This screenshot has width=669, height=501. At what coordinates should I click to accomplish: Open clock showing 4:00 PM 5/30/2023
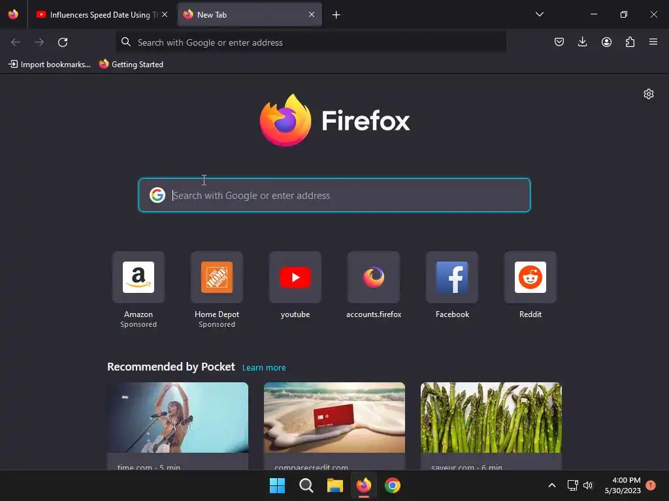623,485
